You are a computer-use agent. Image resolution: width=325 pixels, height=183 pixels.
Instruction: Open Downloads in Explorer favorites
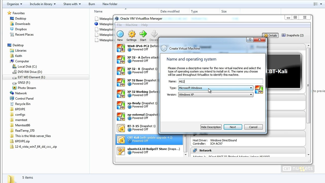(x=23, y=24)
